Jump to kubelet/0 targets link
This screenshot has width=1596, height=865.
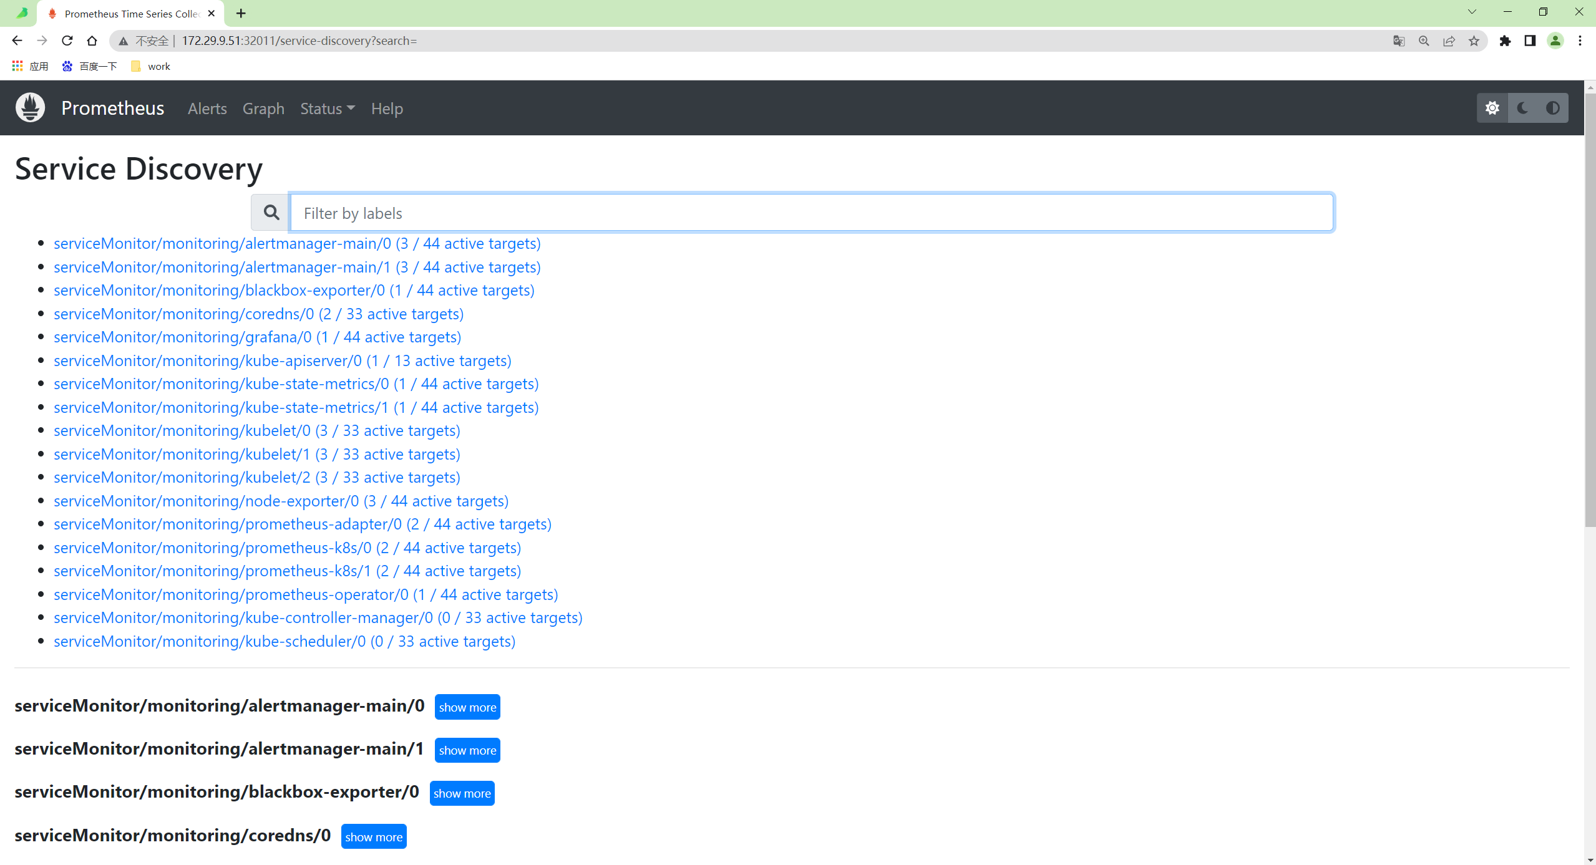click(256, 430)
